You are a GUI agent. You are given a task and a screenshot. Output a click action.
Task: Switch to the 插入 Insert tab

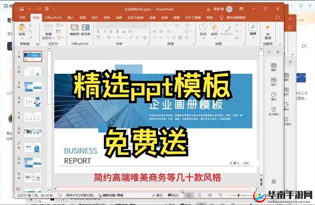coord(71,18)
